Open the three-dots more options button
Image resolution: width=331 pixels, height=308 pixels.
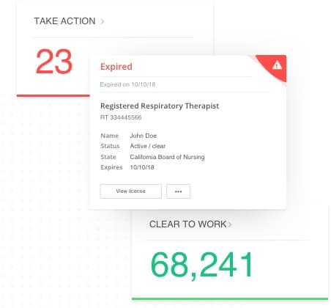(178, 191)
